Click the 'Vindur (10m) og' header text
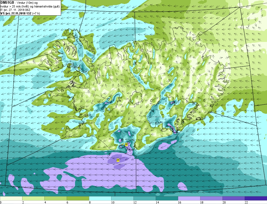Image resolution: width=267 pixels, height=204 pixels. [27, 3]
